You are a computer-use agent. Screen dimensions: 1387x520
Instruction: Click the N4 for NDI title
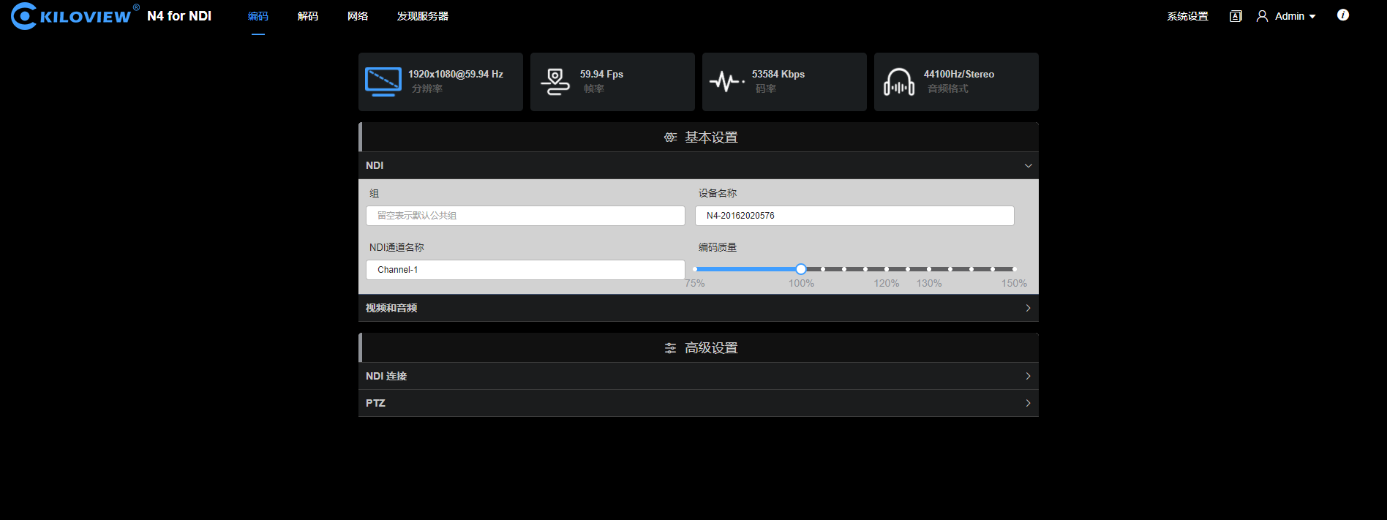(179, 16)
